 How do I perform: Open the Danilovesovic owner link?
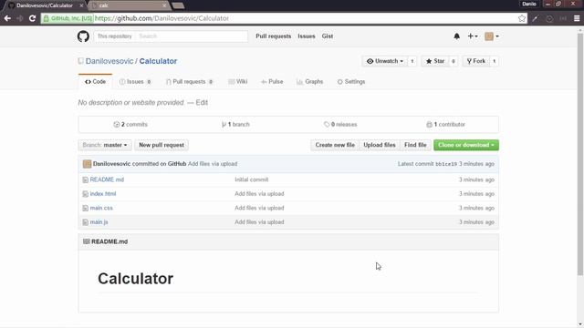109,61
